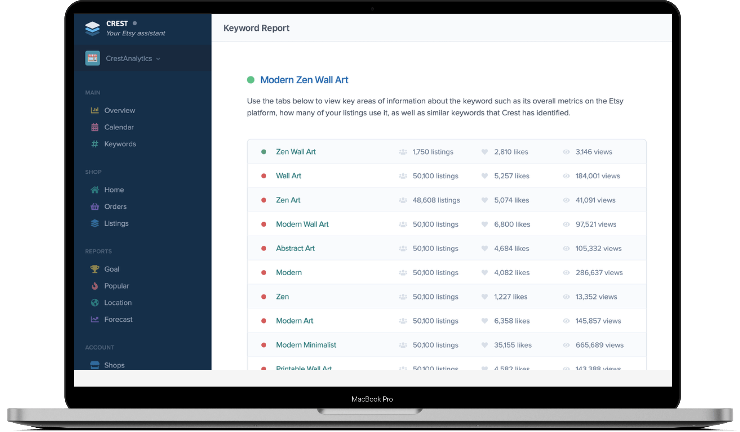Click the heart icon next to 6,800 likes
Viewport: 740px width, 432px height.
click(x=485, y=224)
